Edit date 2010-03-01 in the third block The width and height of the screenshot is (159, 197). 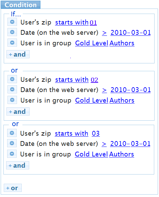130,143
